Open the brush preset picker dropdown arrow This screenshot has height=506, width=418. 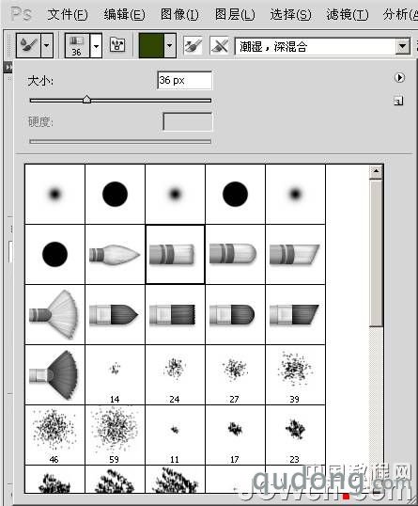(x=96, y=46)
